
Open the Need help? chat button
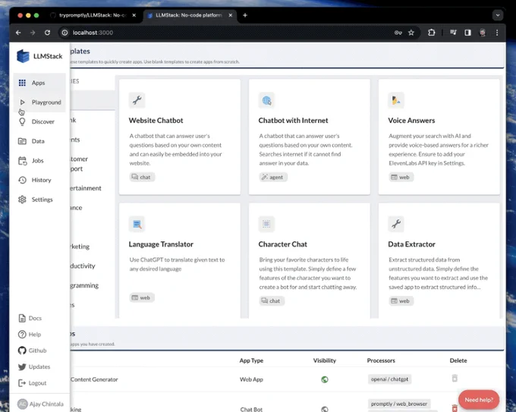click(x=479, y=400)
